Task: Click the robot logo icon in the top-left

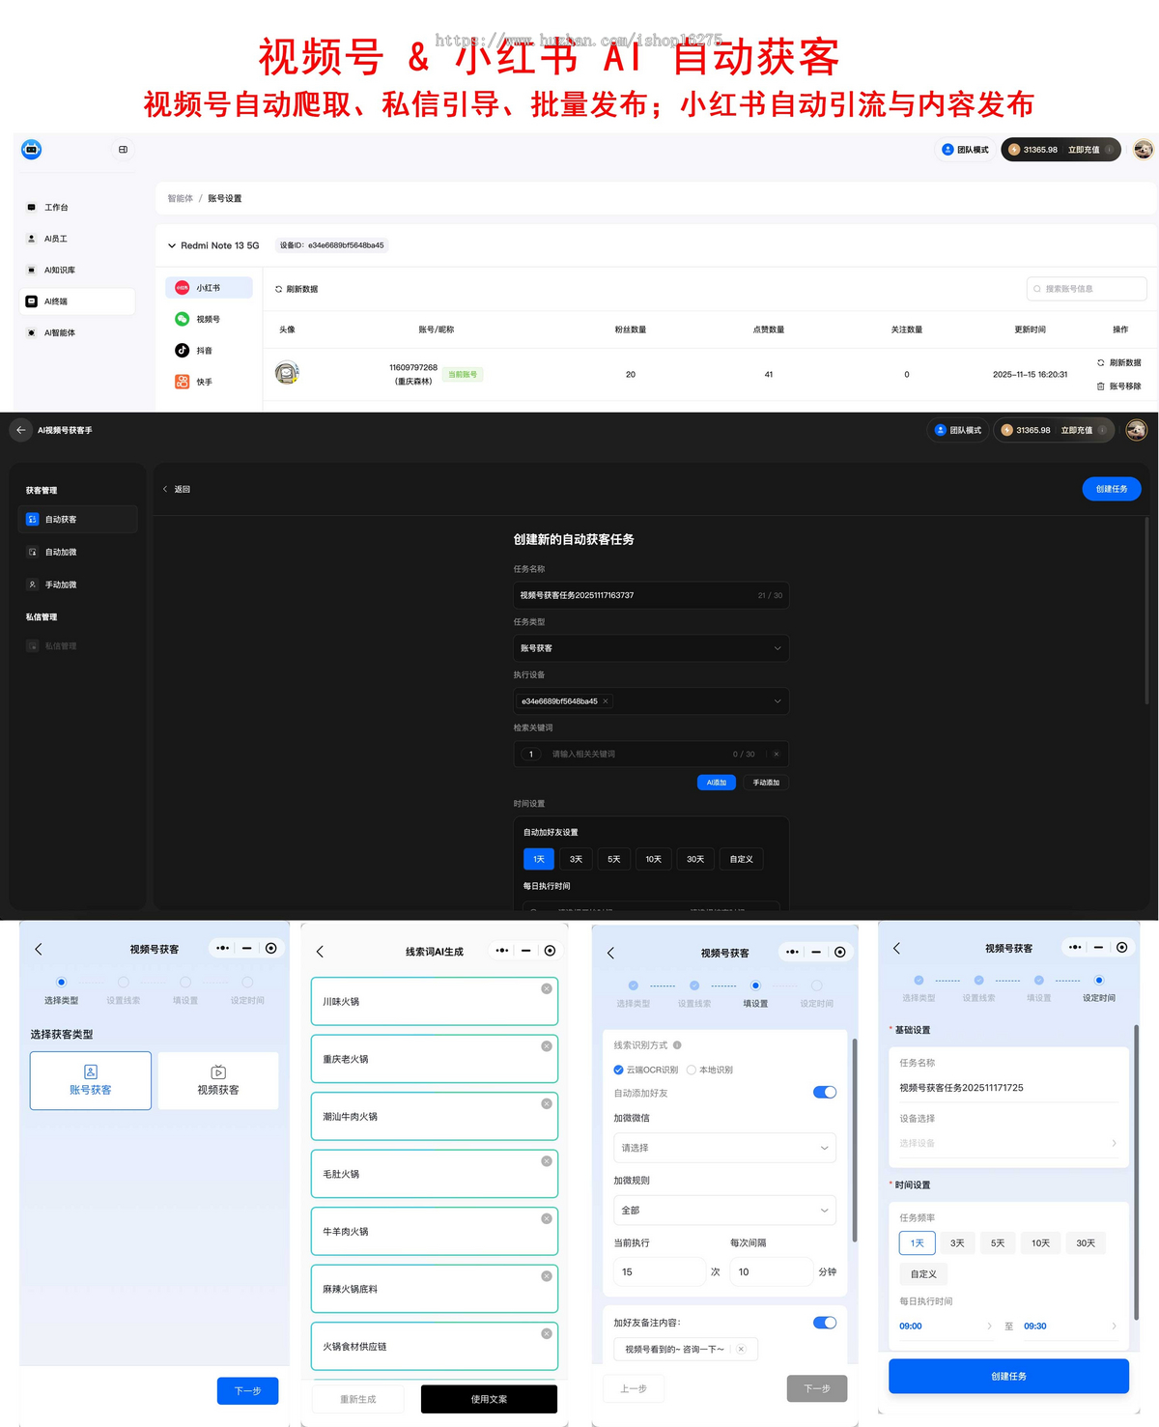Action: (x=32, y=150)
